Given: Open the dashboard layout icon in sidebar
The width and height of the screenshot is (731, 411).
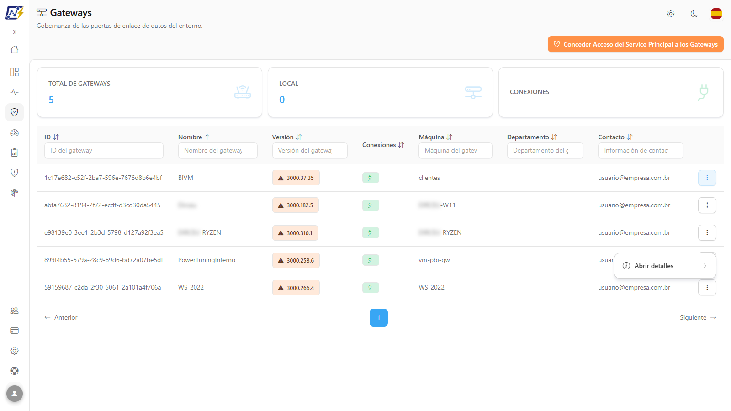Looking at the screenshot, I should point(15,72).
